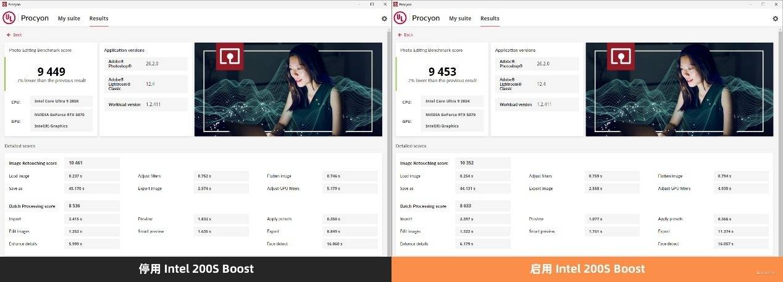The image size is (783, 282).
Task: Click the right window's vertical scrollbar
Action: click(780, 123)
